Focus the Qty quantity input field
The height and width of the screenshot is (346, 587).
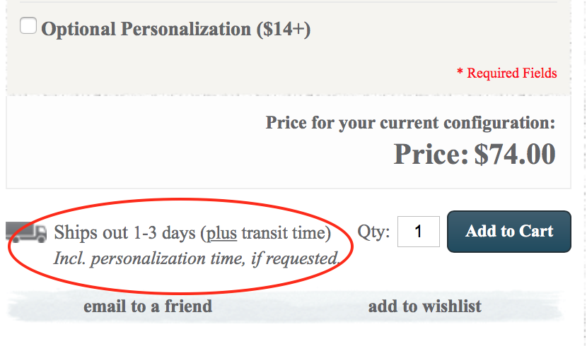point(419,232)
